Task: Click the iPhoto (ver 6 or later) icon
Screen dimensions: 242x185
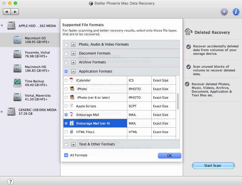Action: [72, 97]
